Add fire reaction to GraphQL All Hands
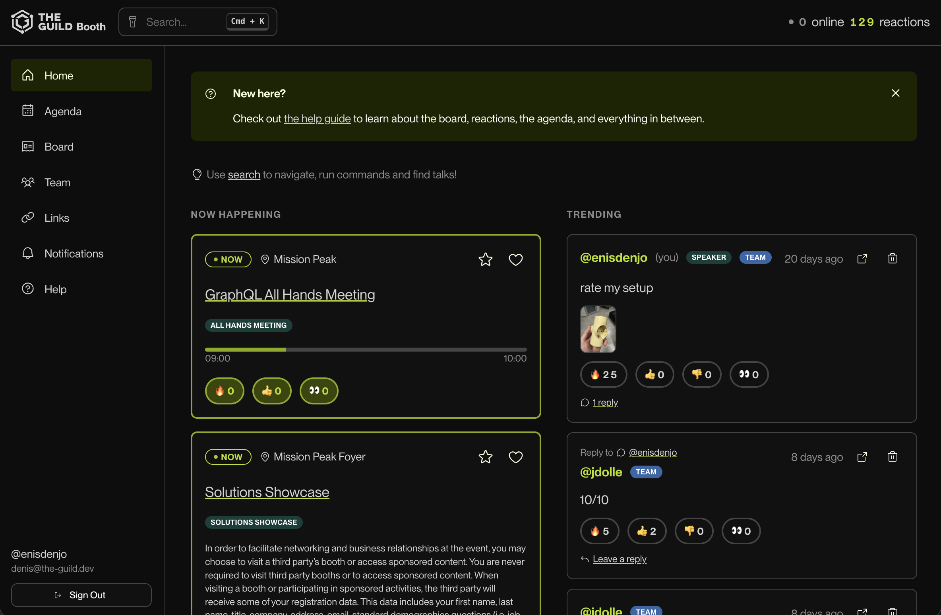941x615 pixels. (225, 391)
